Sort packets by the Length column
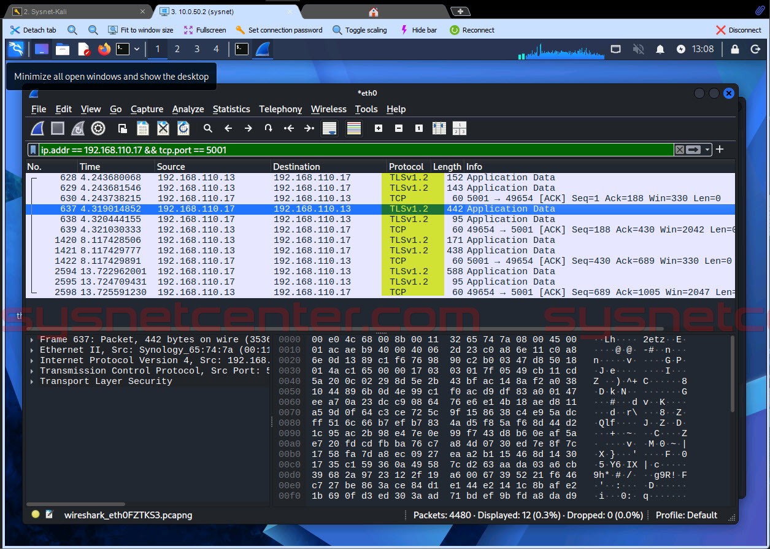Viewport: 770px width, 549px height. click(447, 166)
